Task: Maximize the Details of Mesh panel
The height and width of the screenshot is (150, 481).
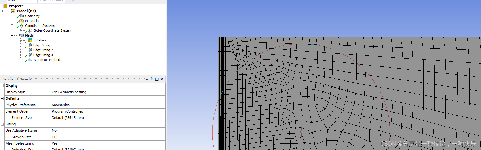Action: [x=157, y=79]
